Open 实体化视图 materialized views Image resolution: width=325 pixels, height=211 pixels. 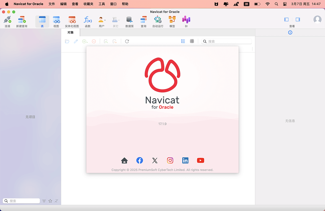(x=72, y=22)
